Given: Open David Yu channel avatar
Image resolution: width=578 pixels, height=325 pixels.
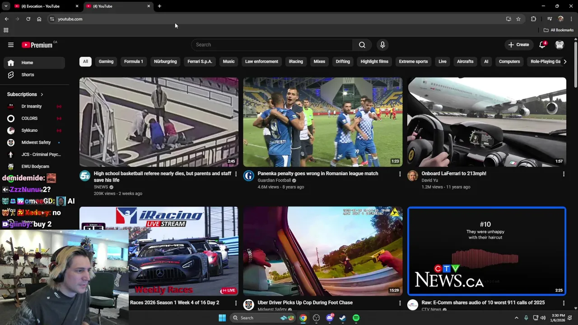Looking at the screenshot, I should click(x=413, y=176).
